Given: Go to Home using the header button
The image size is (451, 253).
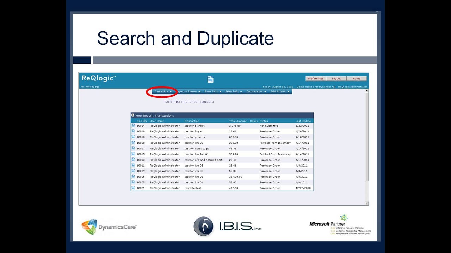Looking at the screenshot, I should (357, 79).
